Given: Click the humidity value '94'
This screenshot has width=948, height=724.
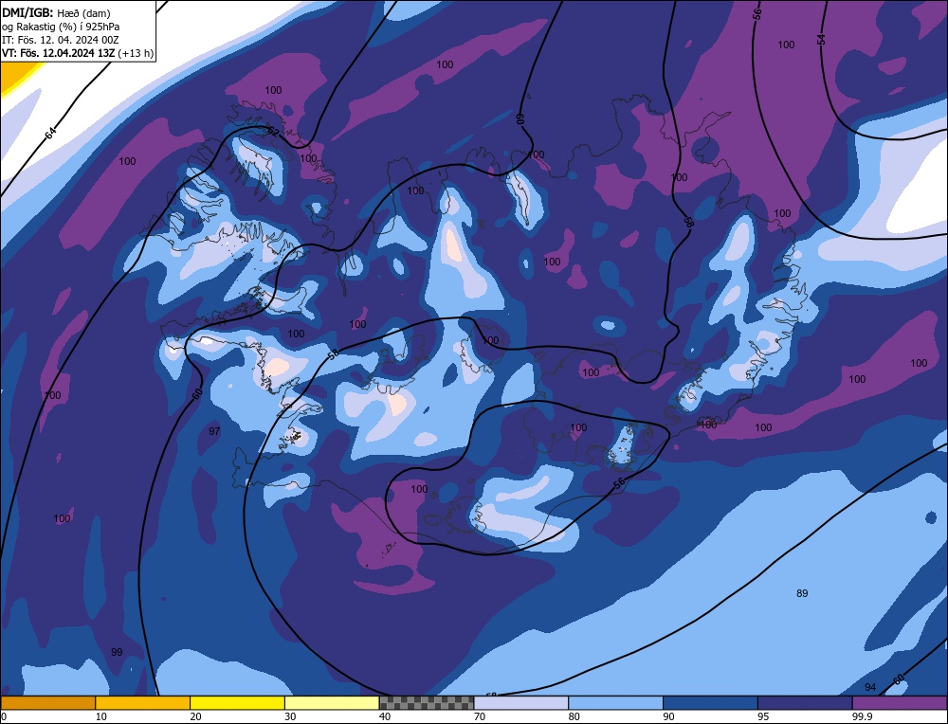Looking at the screenshot, I should click(x=870, y=687).
